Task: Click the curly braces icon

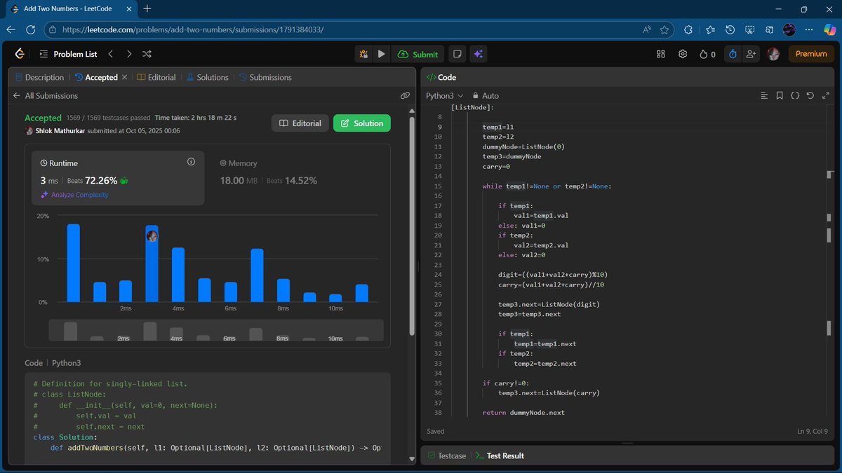Action: (x=795, y=95)
